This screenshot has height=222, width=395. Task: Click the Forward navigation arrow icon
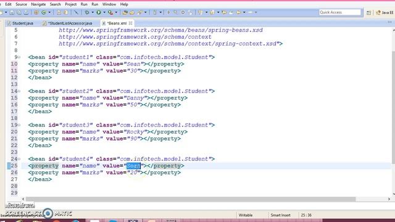coord(250,12)
